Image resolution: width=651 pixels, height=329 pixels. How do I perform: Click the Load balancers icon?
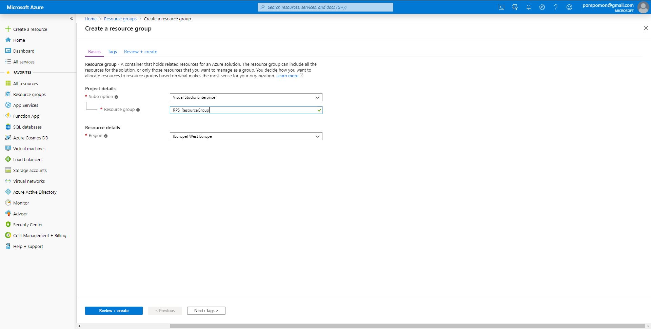[x=8, y=159]
